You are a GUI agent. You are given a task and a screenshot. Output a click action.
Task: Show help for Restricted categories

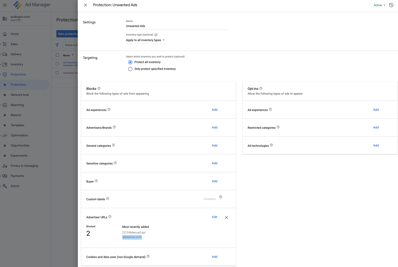(278, 127)
